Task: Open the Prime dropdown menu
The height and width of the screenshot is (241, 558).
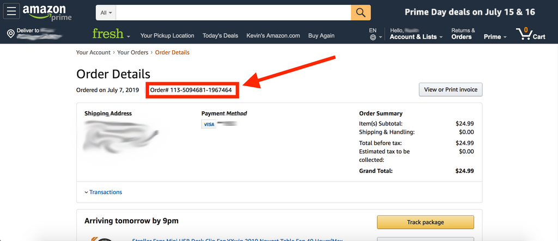Action: 495,37
